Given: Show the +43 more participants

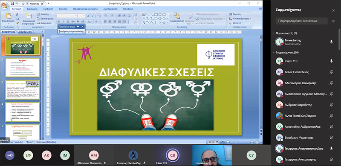Looking at the screenshot, I should pyautogui.click(x=10, y=155).
